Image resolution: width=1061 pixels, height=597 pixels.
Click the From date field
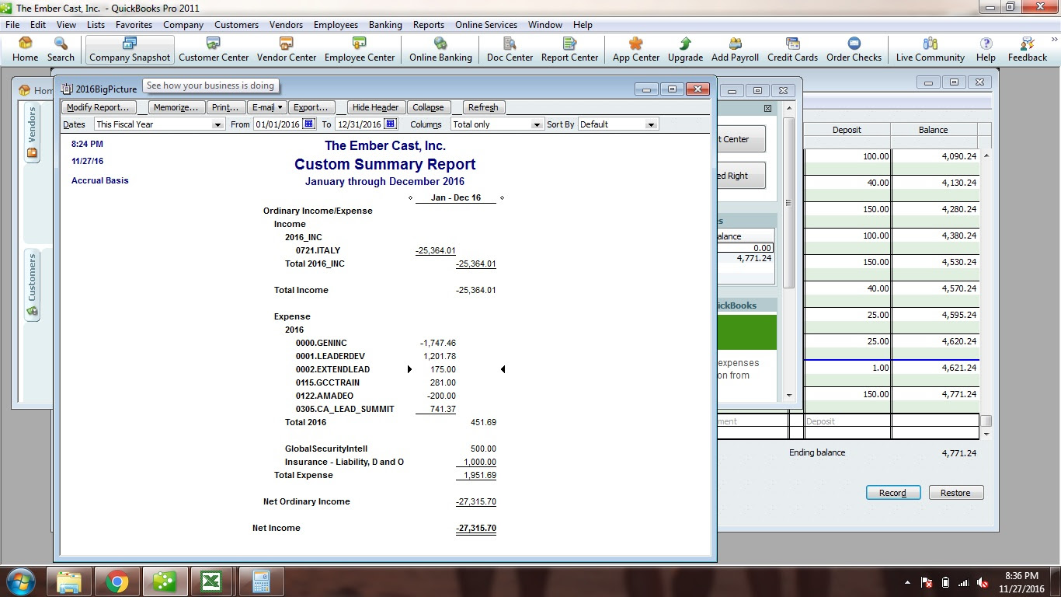tap(278, 124)
